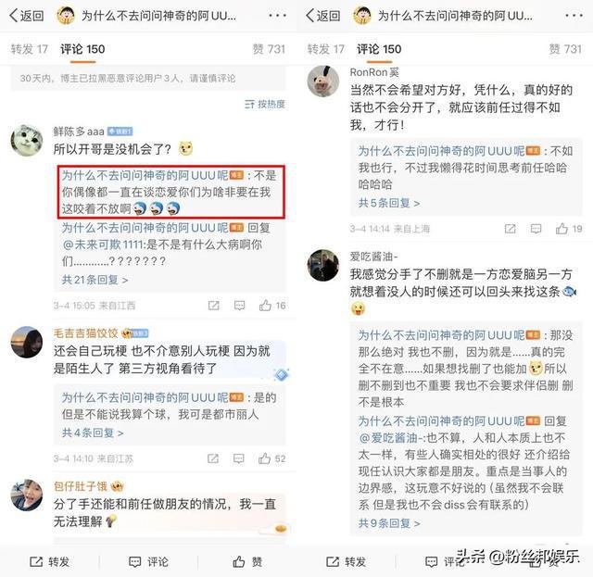Like RonRon奚's comment with 19 likes
Viewport: 593px width, 577px height.
[561, 229]
